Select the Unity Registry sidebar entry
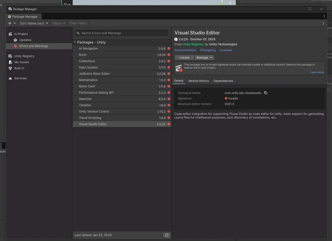Viewport: 332px width, 241px height. [x=24, y=56]
